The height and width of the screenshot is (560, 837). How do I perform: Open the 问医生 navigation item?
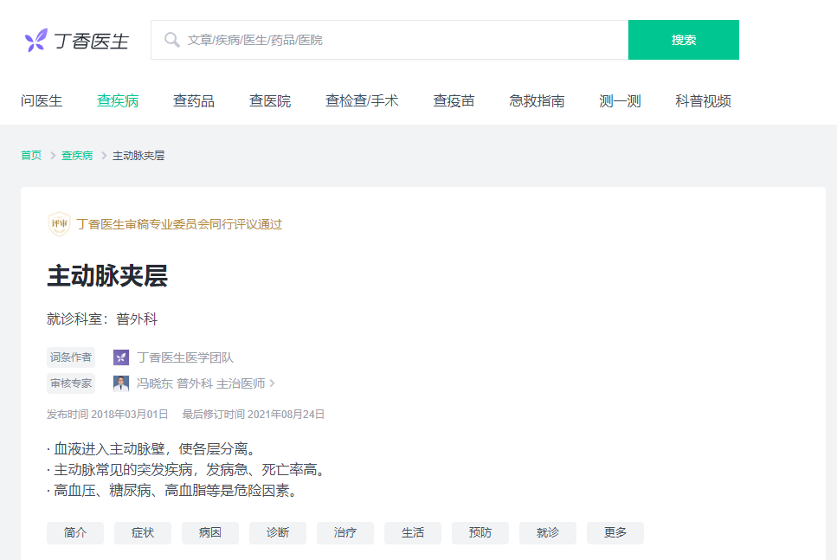tap(42, 101)
